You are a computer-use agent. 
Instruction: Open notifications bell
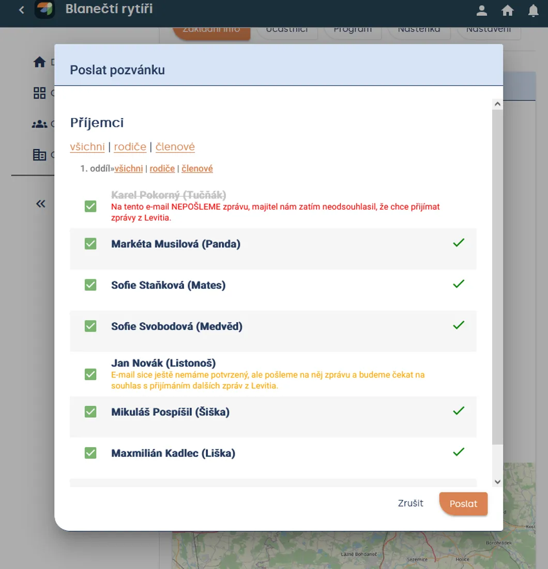[533, 10]
